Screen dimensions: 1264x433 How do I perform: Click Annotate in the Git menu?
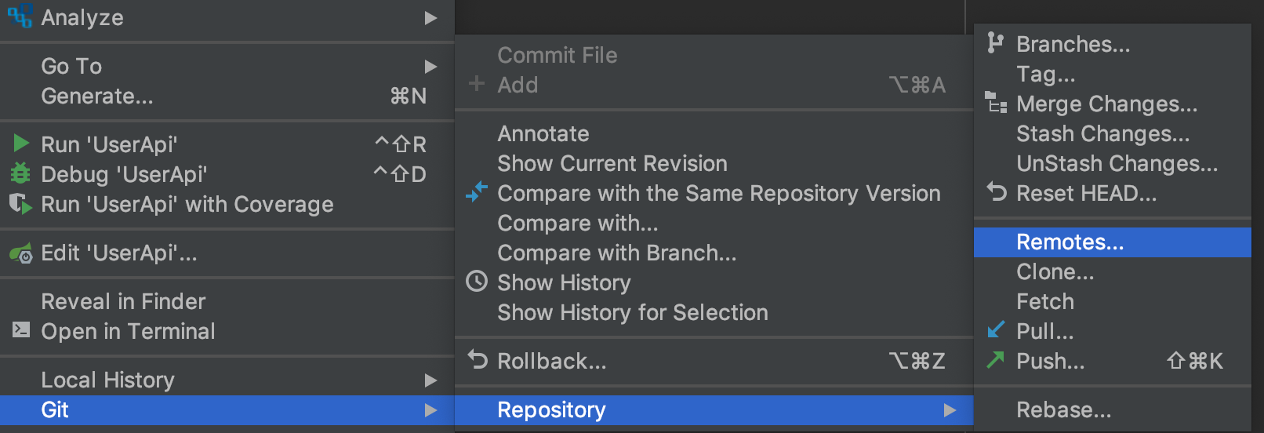click(x=543, y=133)
